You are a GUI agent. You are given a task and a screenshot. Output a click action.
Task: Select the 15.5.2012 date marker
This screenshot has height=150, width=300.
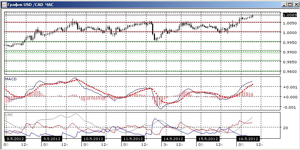(208, 139)
